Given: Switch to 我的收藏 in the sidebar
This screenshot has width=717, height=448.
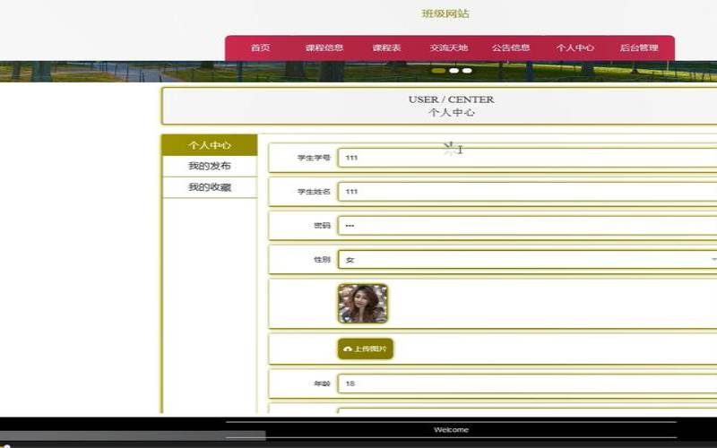Looking at the screenshot, I should tap(210, 187).
